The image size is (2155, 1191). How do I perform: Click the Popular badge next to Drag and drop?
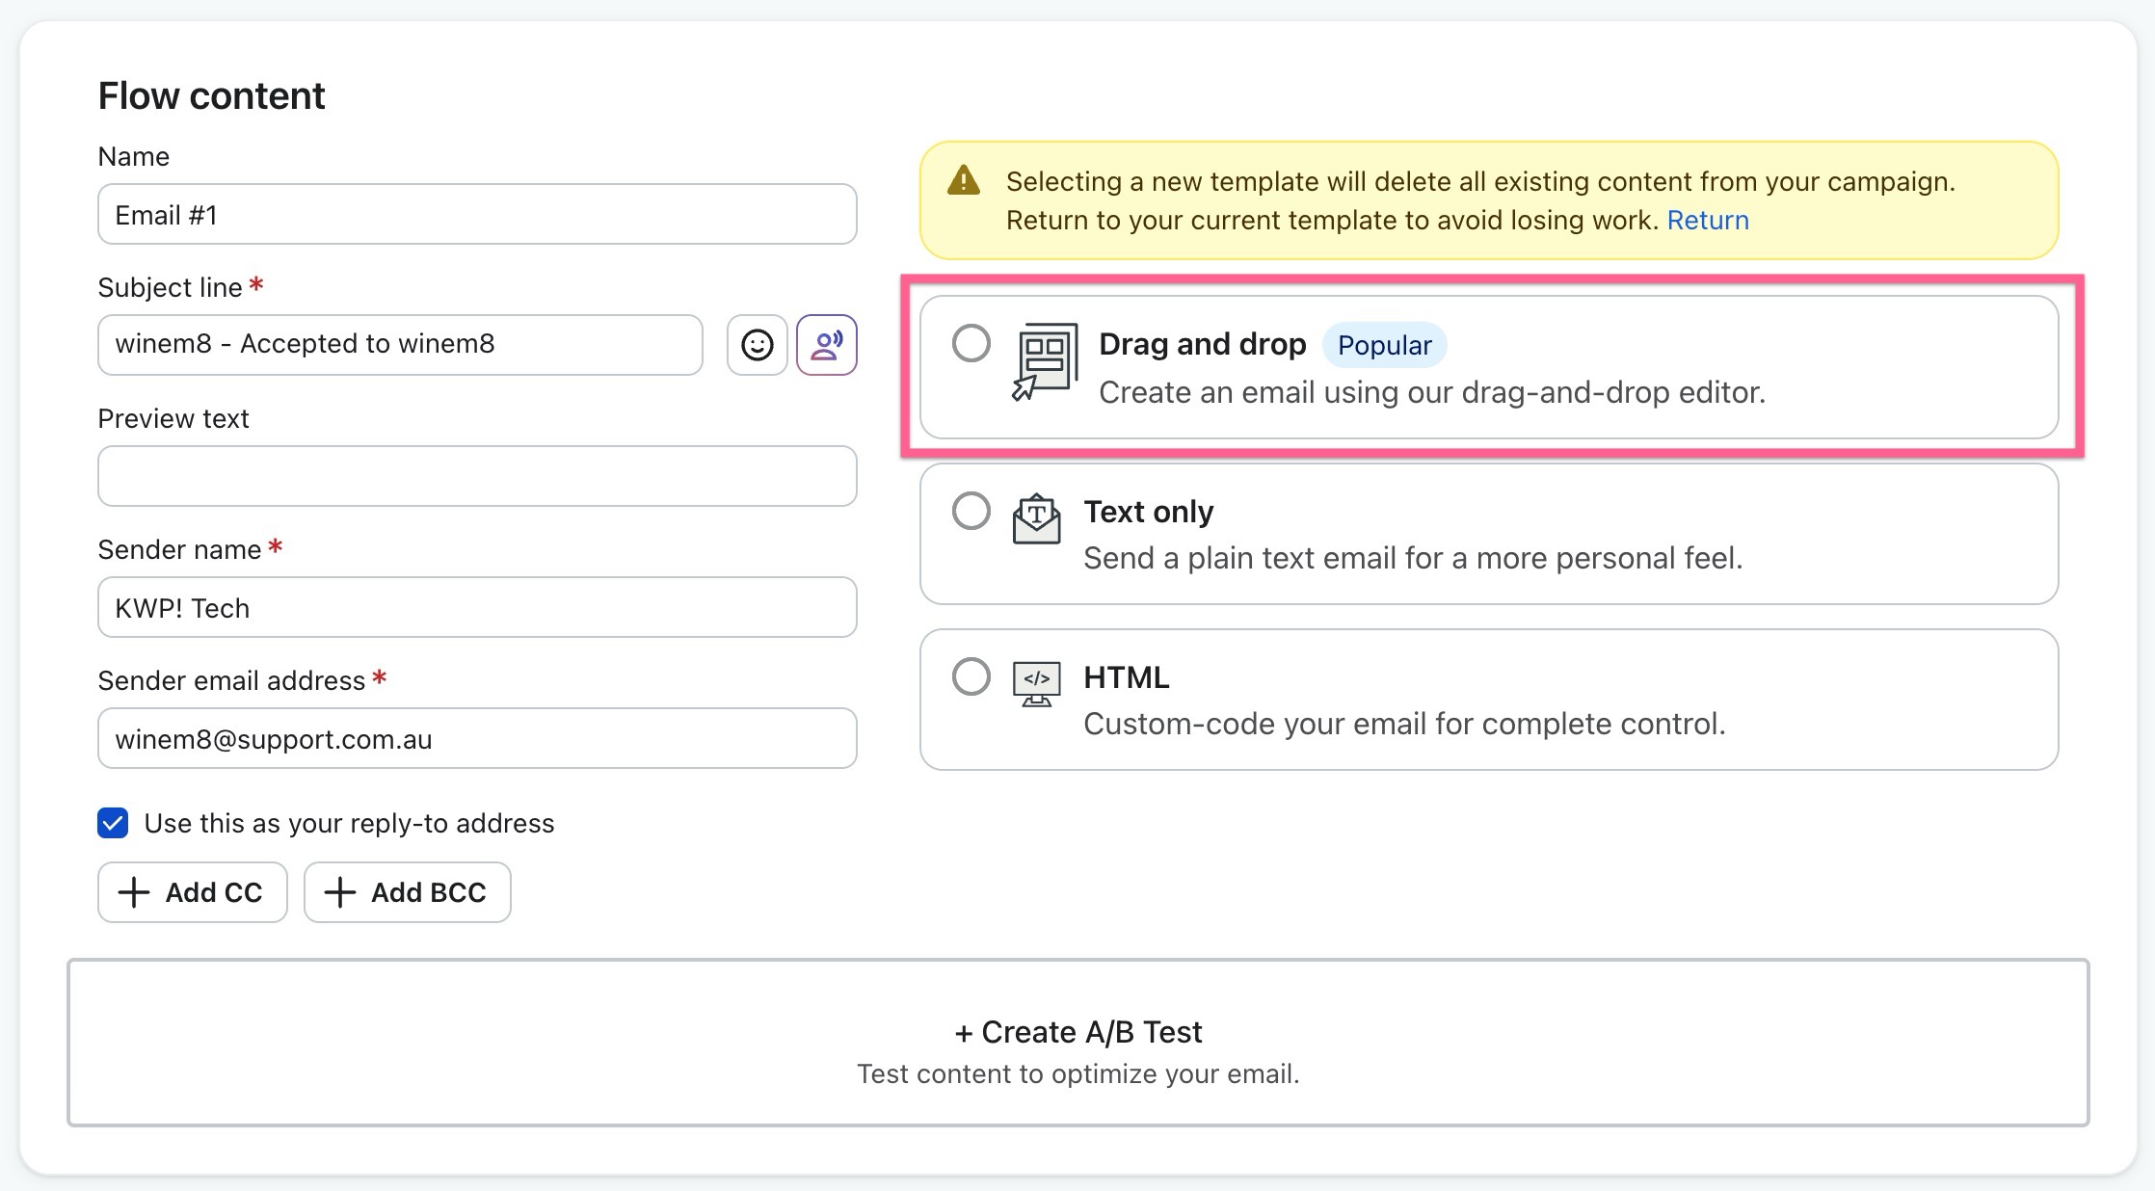pyautogui.click(x=1384, y=345)
